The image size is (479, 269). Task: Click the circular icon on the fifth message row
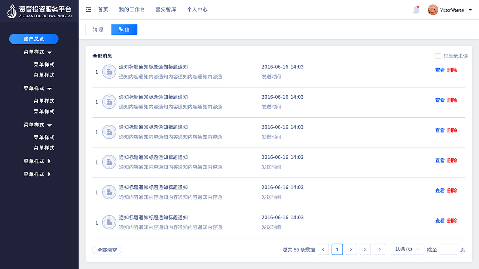109,192
